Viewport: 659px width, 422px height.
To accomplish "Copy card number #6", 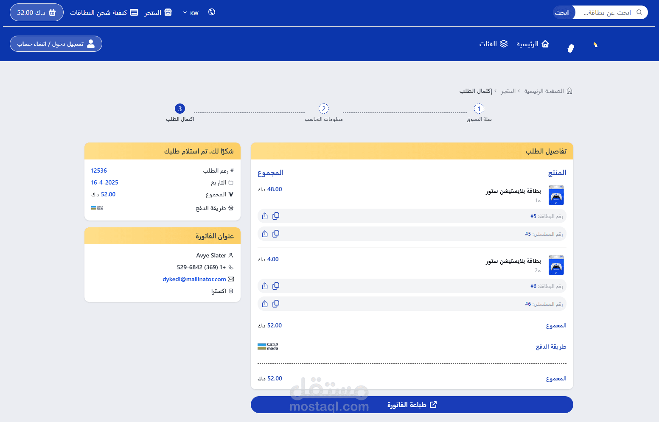I will (276, 286).
